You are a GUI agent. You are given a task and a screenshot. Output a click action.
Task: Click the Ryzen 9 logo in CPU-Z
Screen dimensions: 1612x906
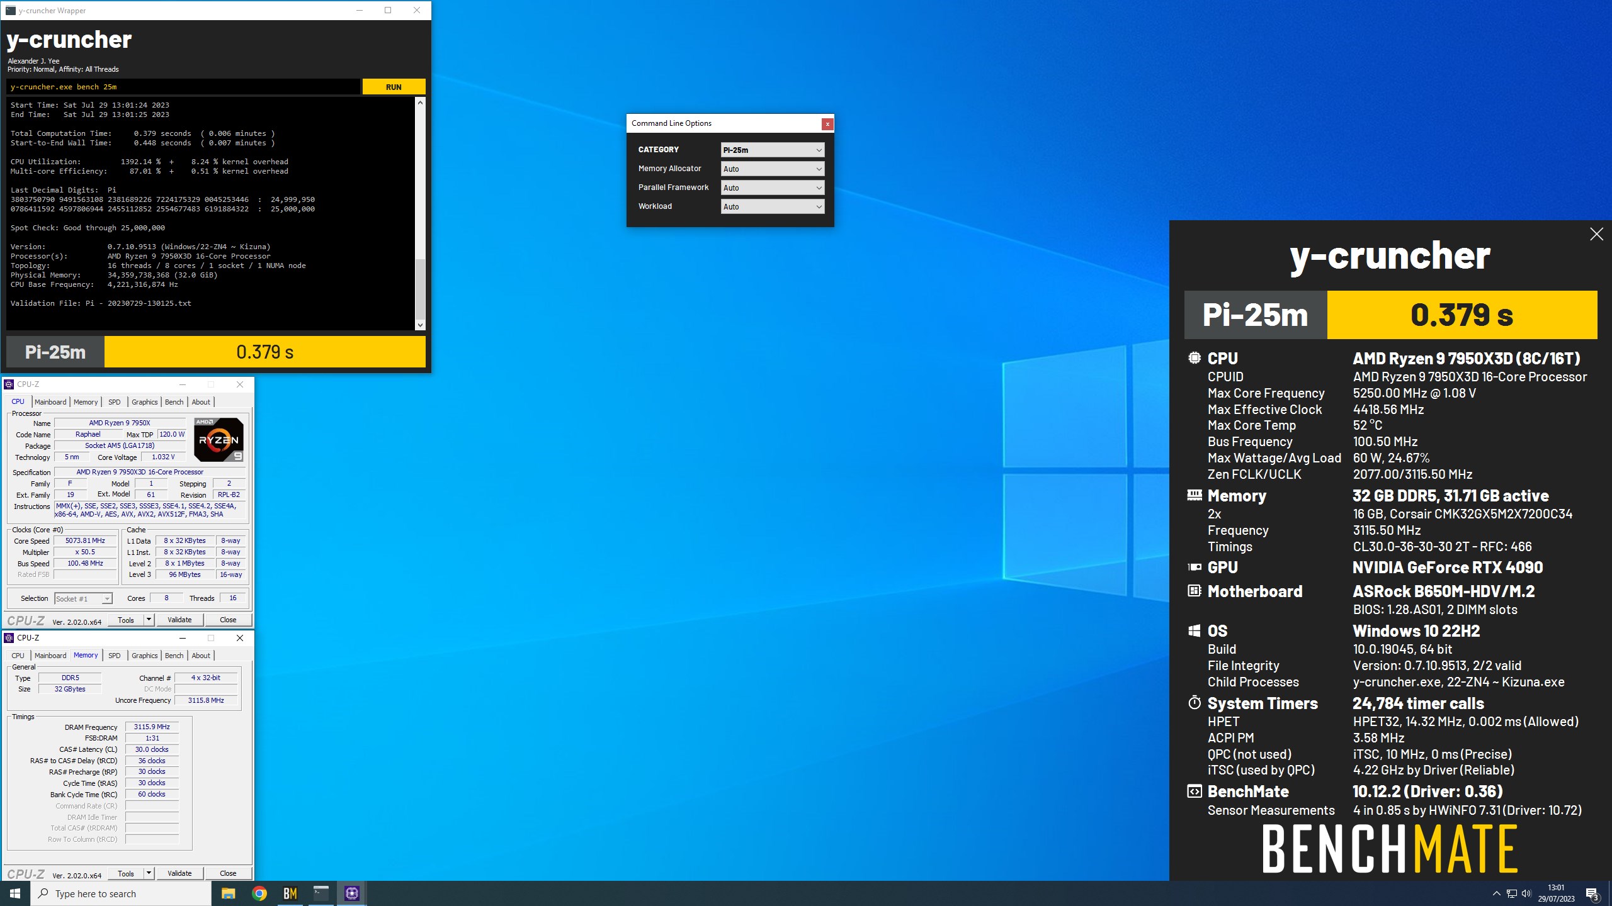pos(219,440)
